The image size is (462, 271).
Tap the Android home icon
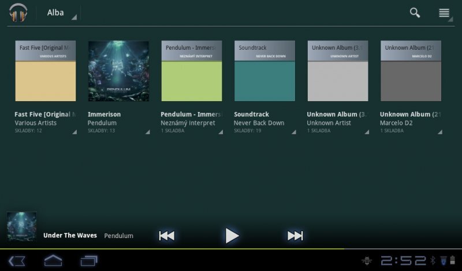(x=53, y=261)
